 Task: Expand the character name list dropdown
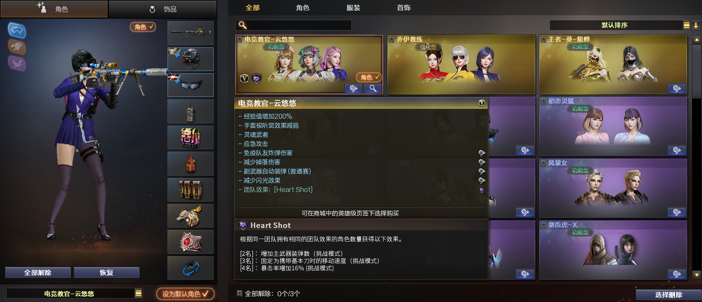coord(138,293)
